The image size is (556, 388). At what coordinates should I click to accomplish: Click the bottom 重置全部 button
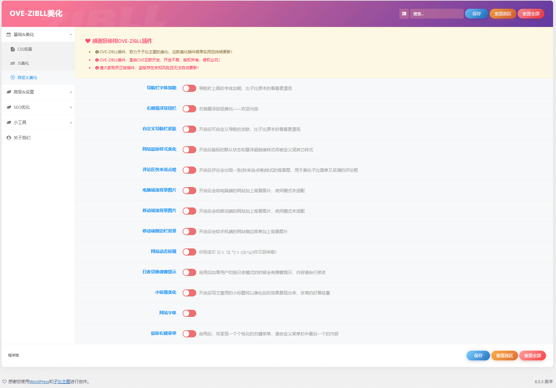(x=533, y=356)
